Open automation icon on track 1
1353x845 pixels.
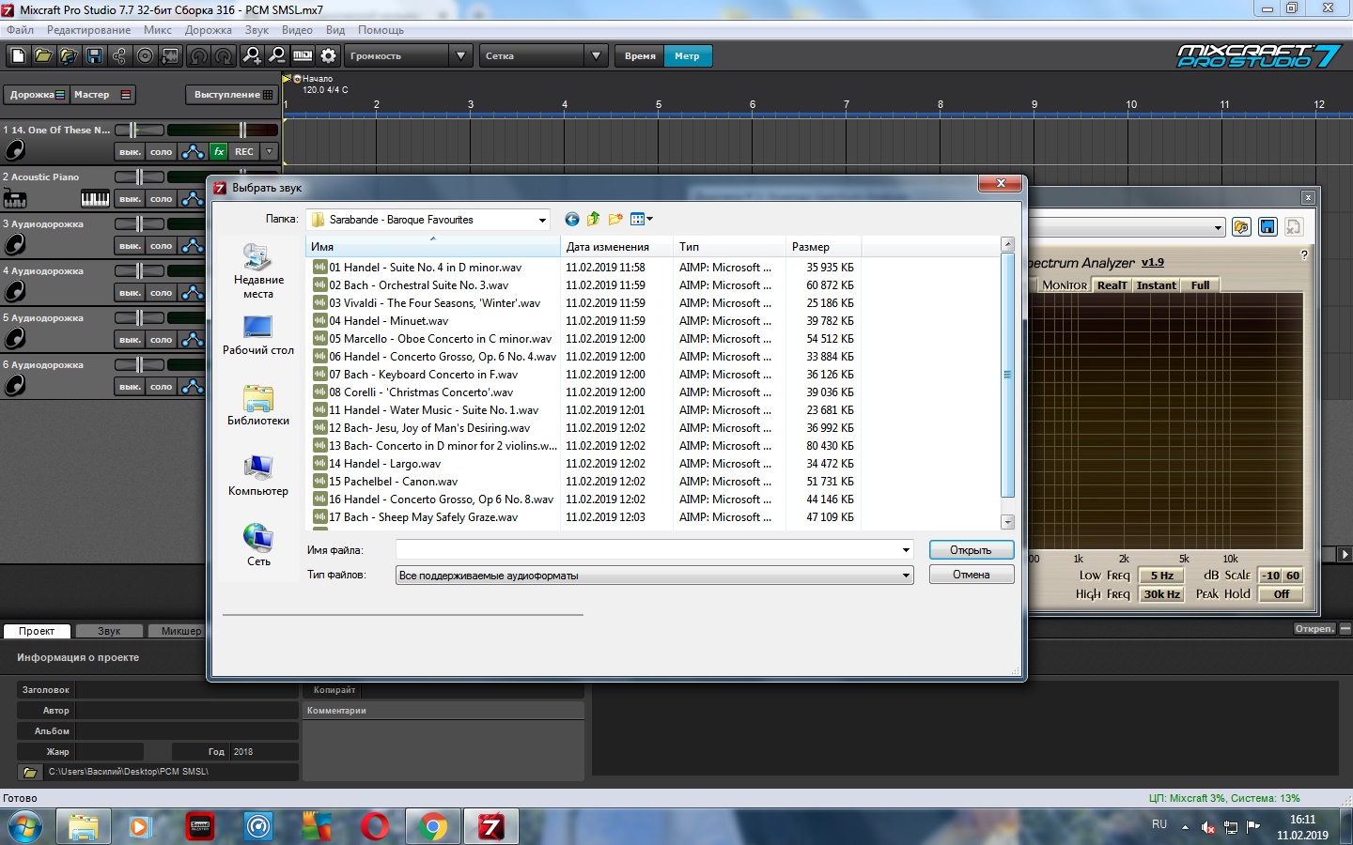coord(193,151)
